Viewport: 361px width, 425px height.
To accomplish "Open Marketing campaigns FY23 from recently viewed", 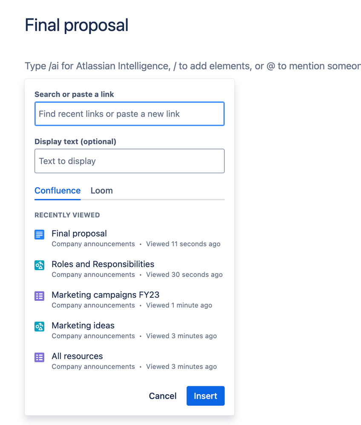I will [105, 295].
